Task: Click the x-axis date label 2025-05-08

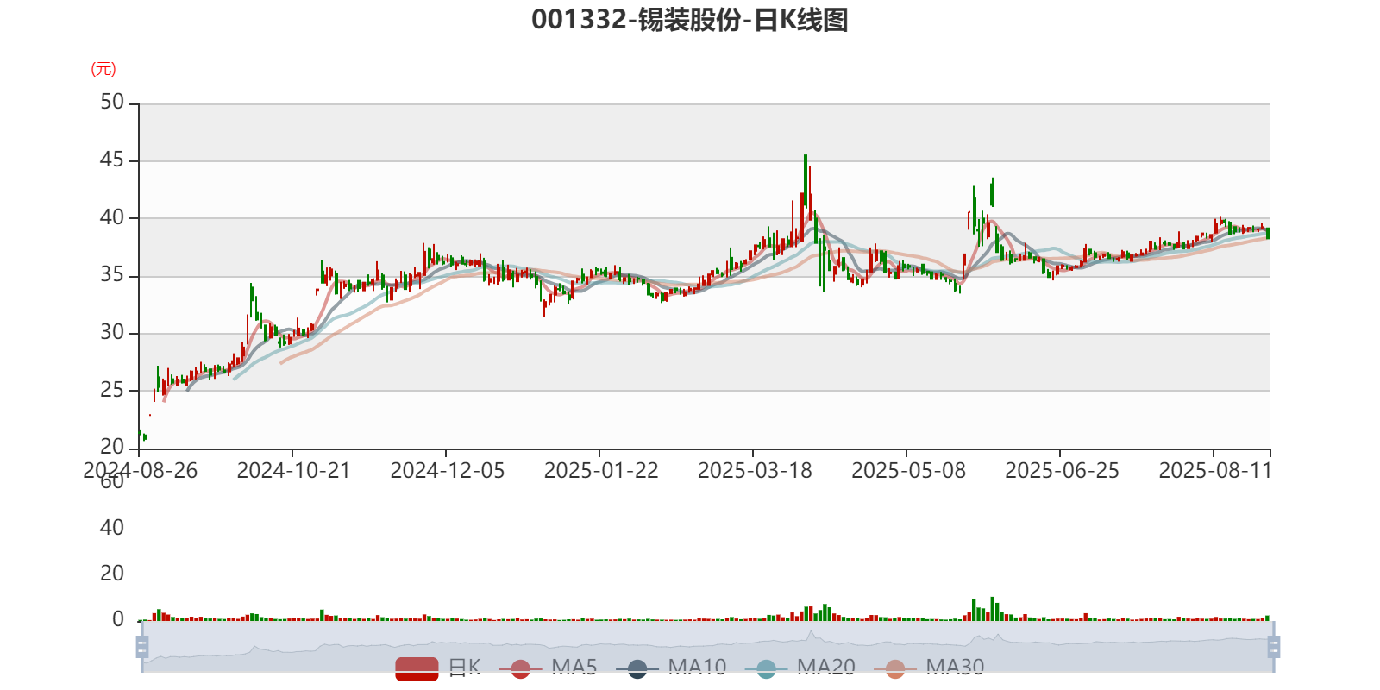Action: 908,471
